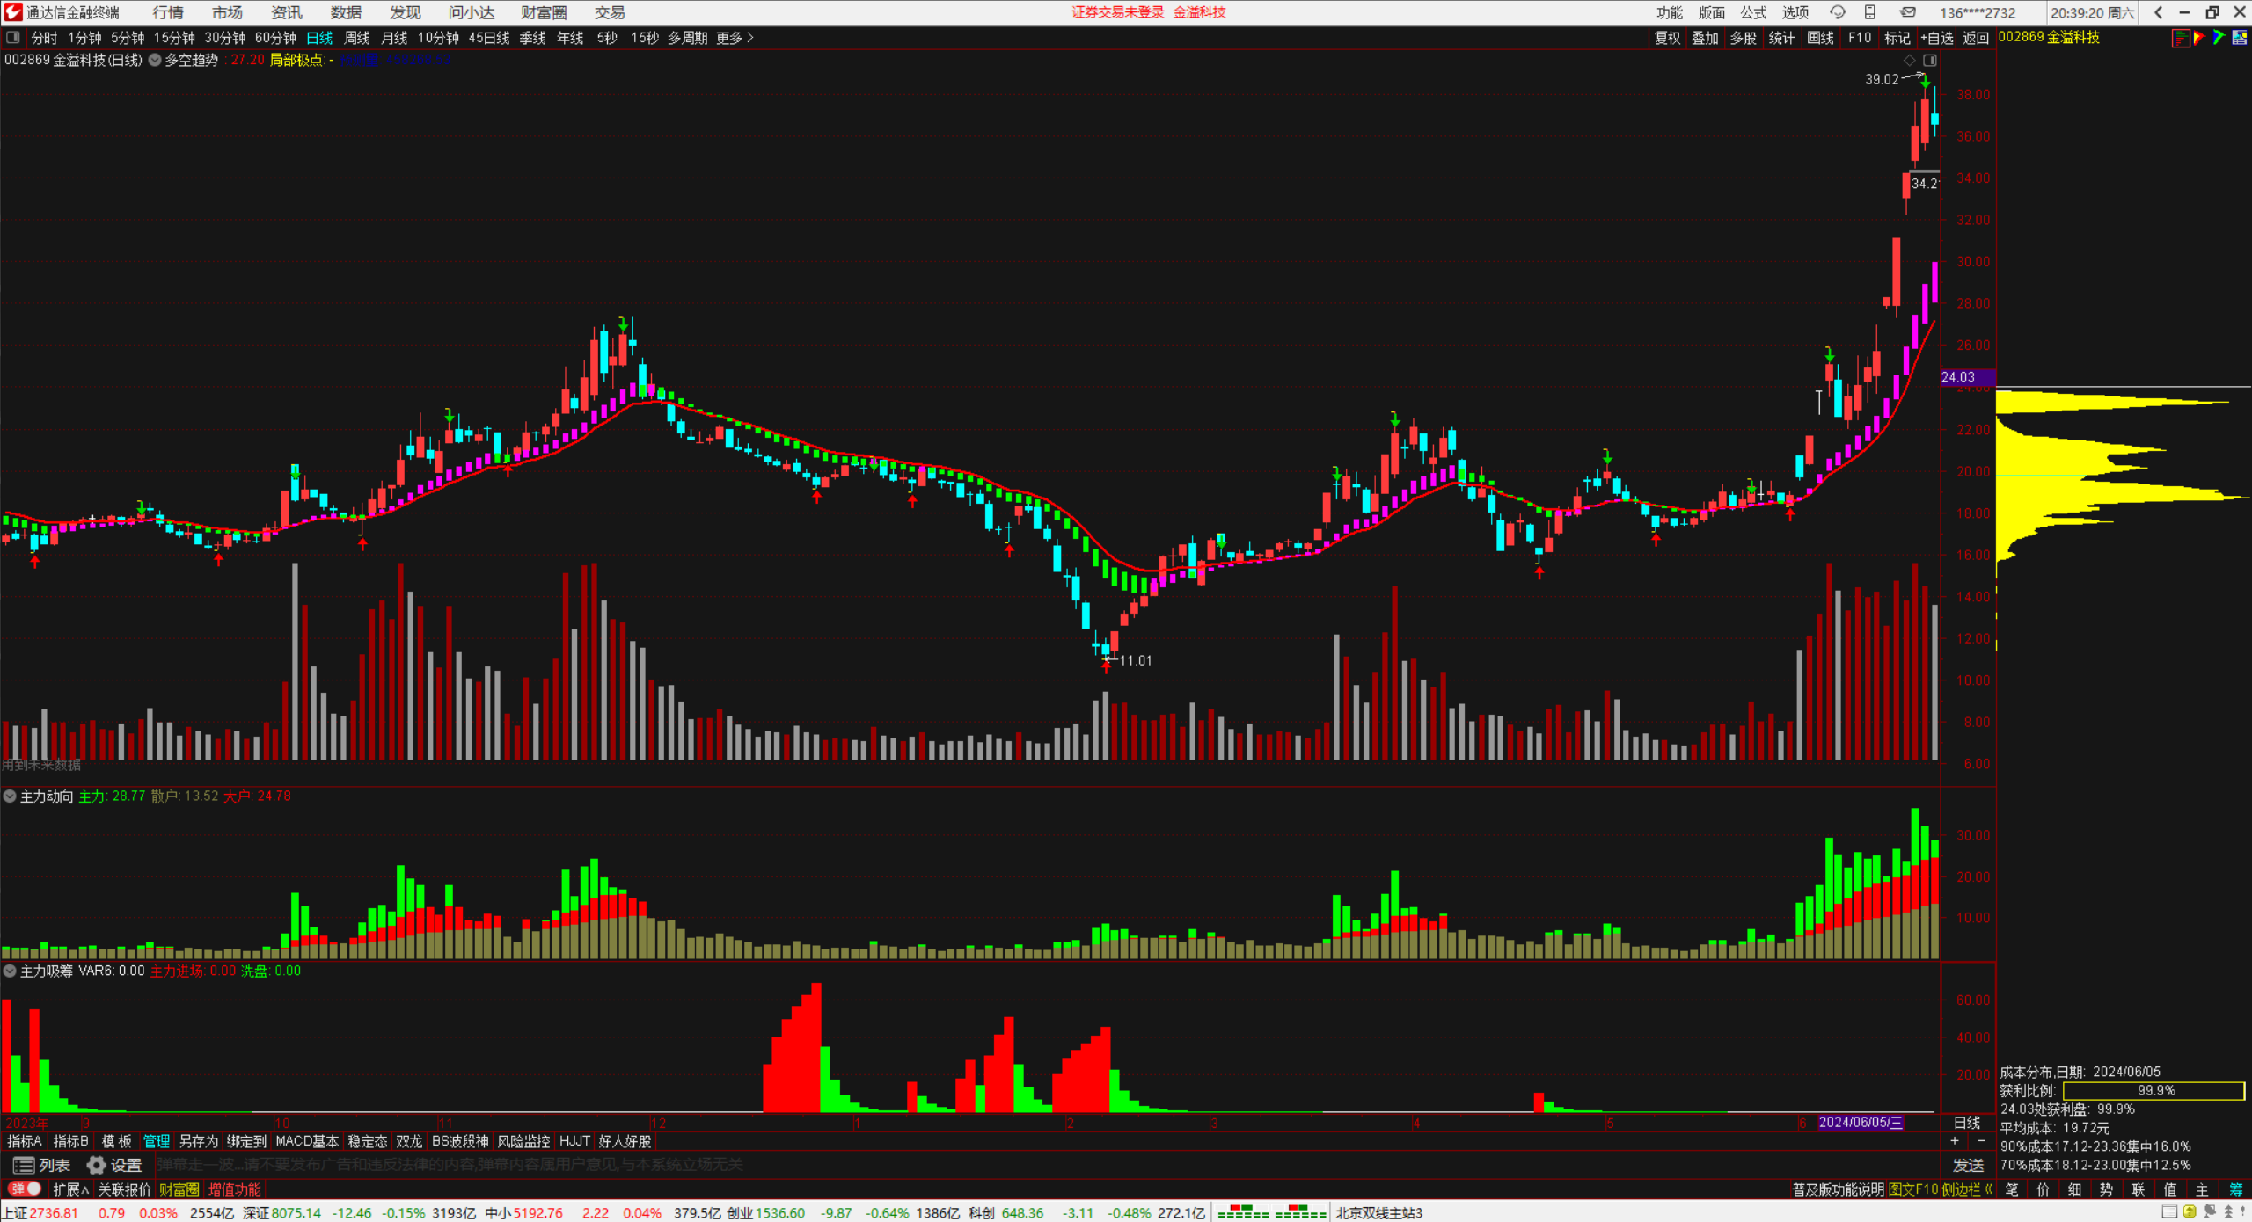Expand the 更多 period options
2252x1222 pixels.
735,38
